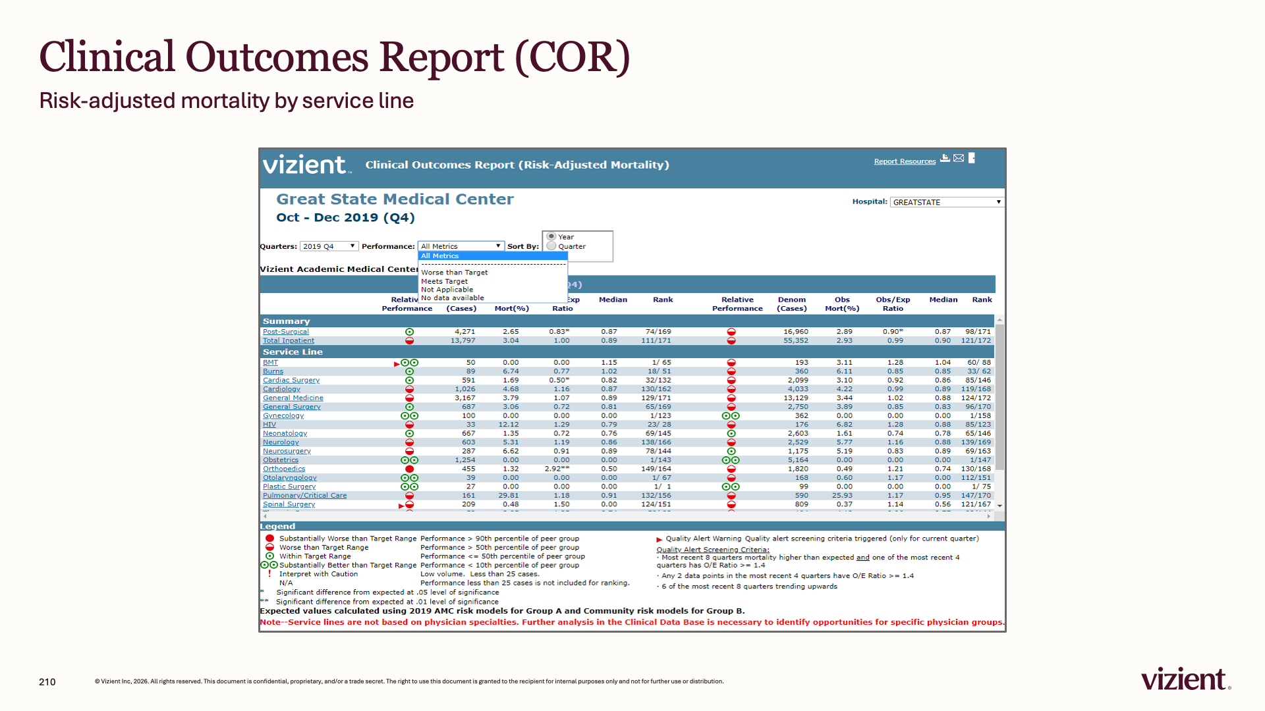
Task: Click the exit door icon after the envelope
Action: pyautogui.click(x=972, y=158)
